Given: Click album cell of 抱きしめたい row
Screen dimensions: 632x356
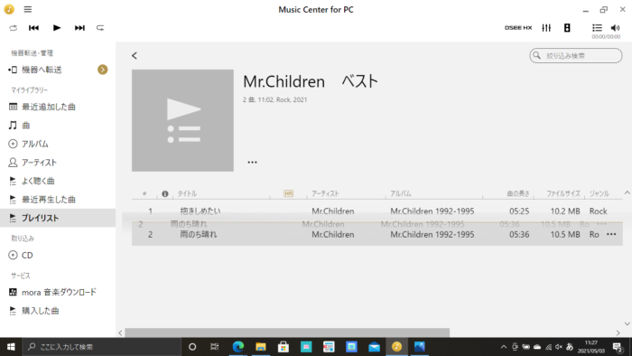Looking at the screenshot, I should 432,211.
